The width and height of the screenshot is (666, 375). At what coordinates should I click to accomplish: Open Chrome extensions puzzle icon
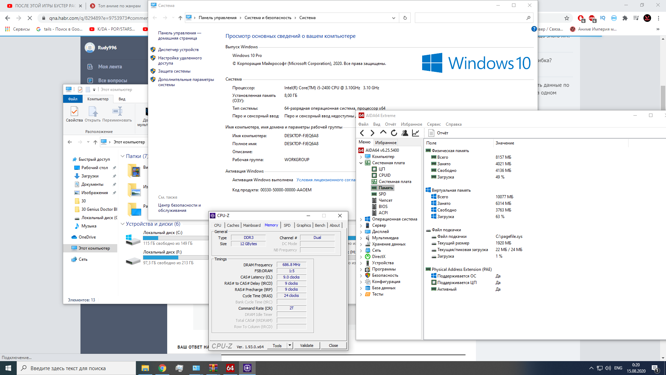(x=625, y=18)
